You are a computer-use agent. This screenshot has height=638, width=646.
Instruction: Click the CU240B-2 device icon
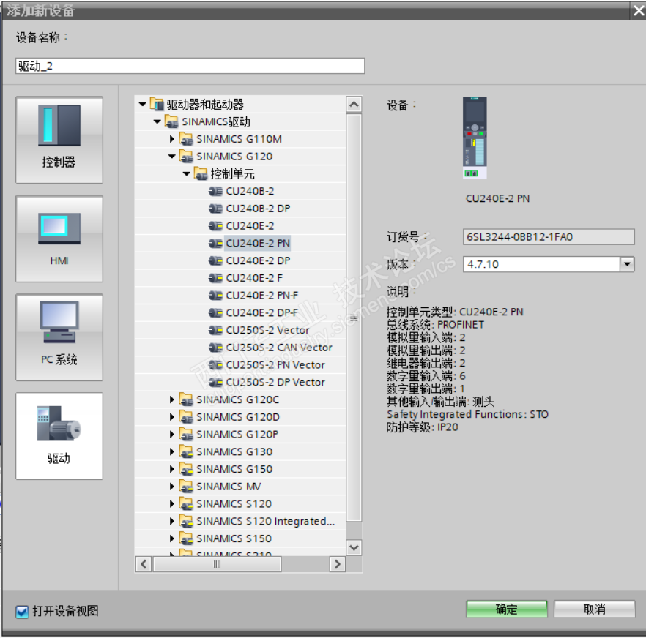(215, 192)
